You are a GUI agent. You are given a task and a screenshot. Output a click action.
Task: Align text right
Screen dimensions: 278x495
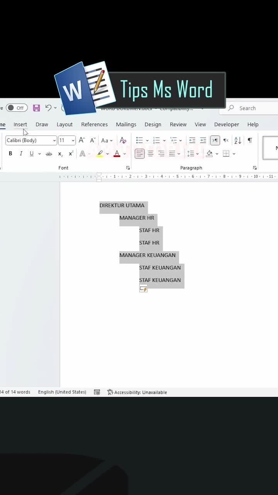[161, 154]
